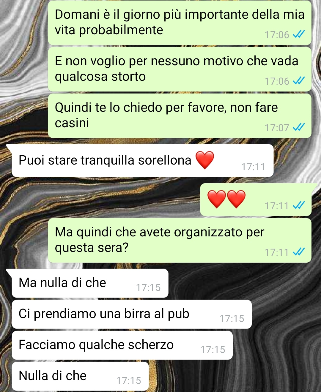Screen dimensions: 321x392
Task: Tap the red heart emoji after 'sorellona'
Action: coord(205,160)
